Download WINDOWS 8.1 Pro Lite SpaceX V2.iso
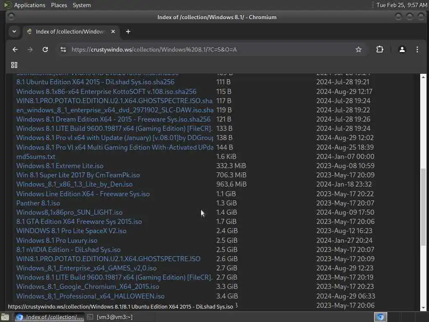The height and width of the screenshot is (322, 429). [x=71, y=231]
